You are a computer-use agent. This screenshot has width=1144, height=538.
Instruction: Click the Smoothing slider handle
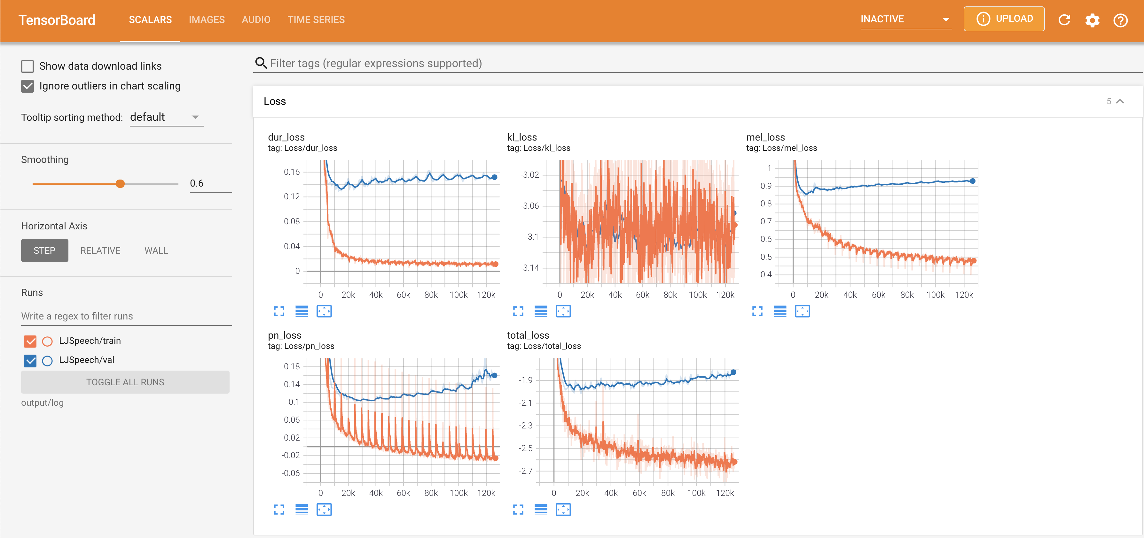[120, 184]
